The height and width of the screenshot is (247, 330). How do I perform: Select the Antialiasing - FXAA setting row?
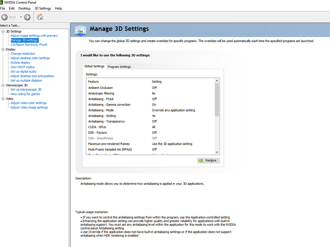point(150,99)
